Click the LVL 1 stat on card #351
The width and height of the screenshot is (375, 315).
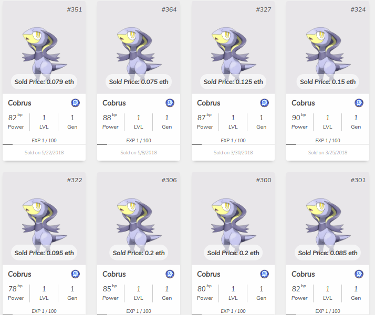coord(44,122)
